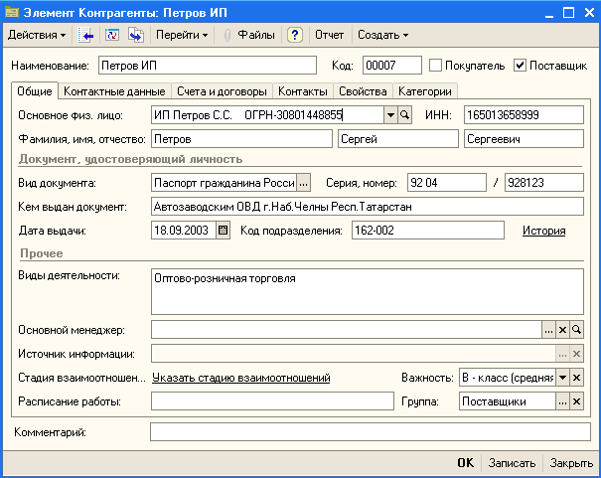Click the Наименование field with Петров ИП

click(208, 66)
